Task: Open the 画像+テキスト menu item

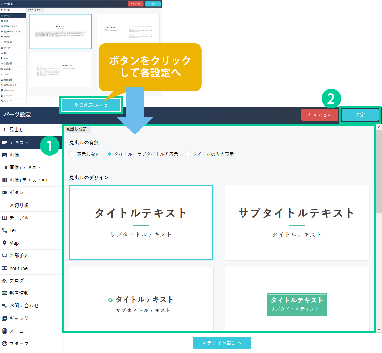Action: 25,167
